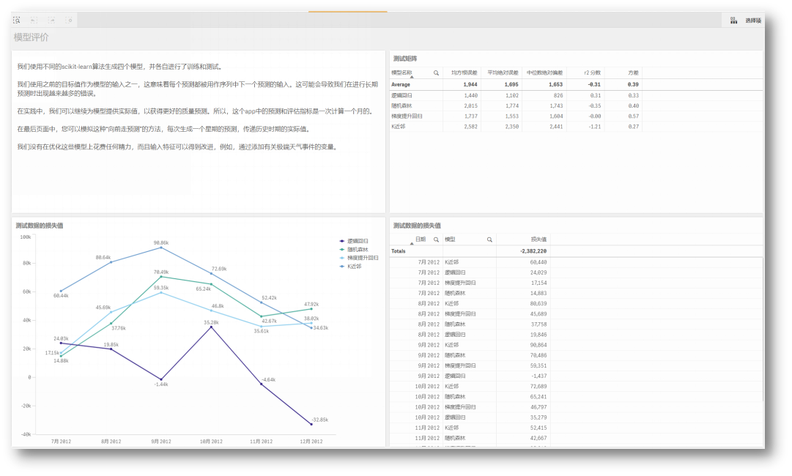Click the 59.35k data point on chart
Viewport: 792px width, 476px height.
161,293
